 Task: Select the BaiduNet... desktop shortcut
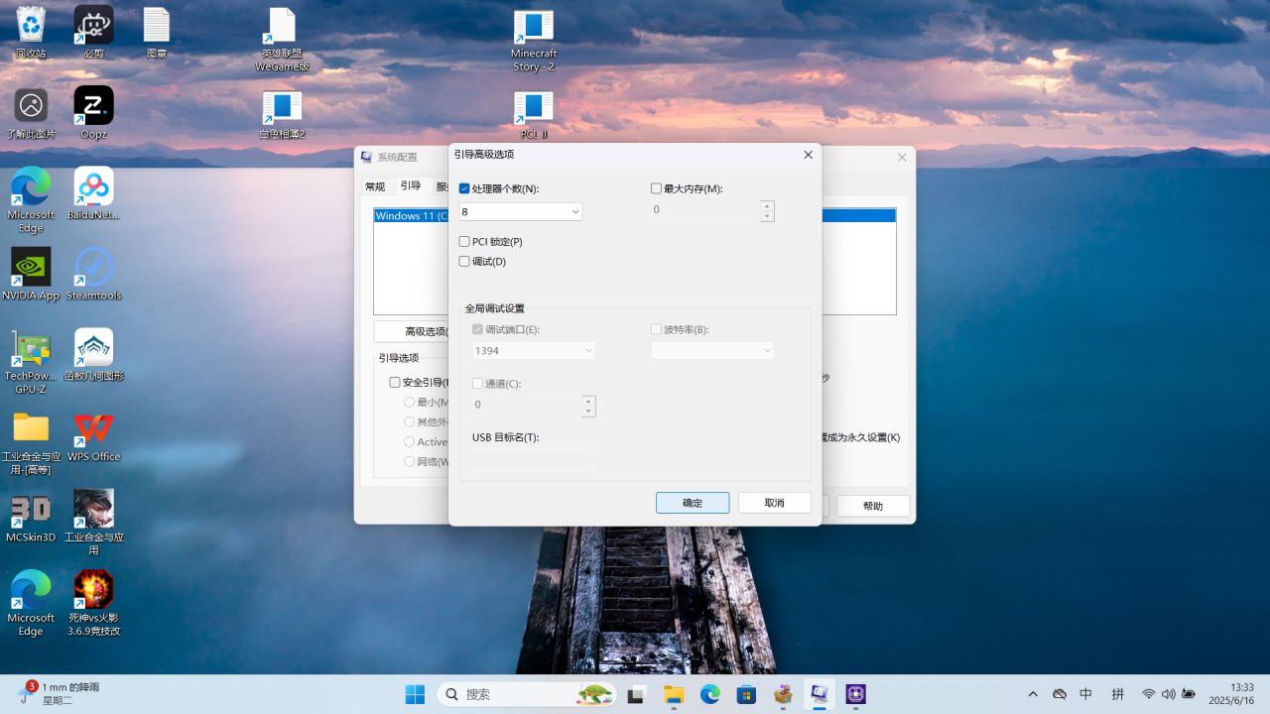point(93,193)
